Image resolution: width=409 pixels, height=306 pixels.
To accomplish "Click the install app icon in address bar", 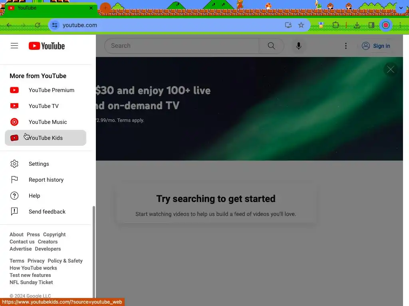I will (x=288, y=25).
